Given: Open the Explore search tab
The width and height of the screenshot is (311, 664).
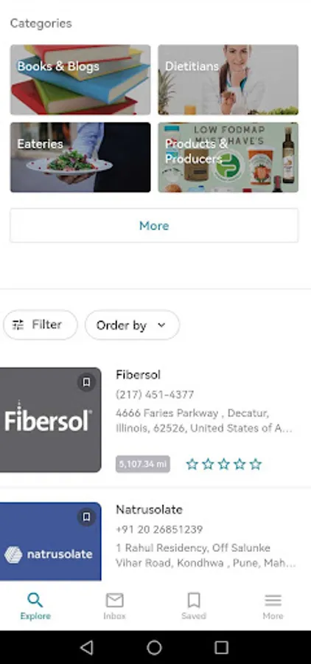Looking at the screenshot, I should (x=35, y=606).
